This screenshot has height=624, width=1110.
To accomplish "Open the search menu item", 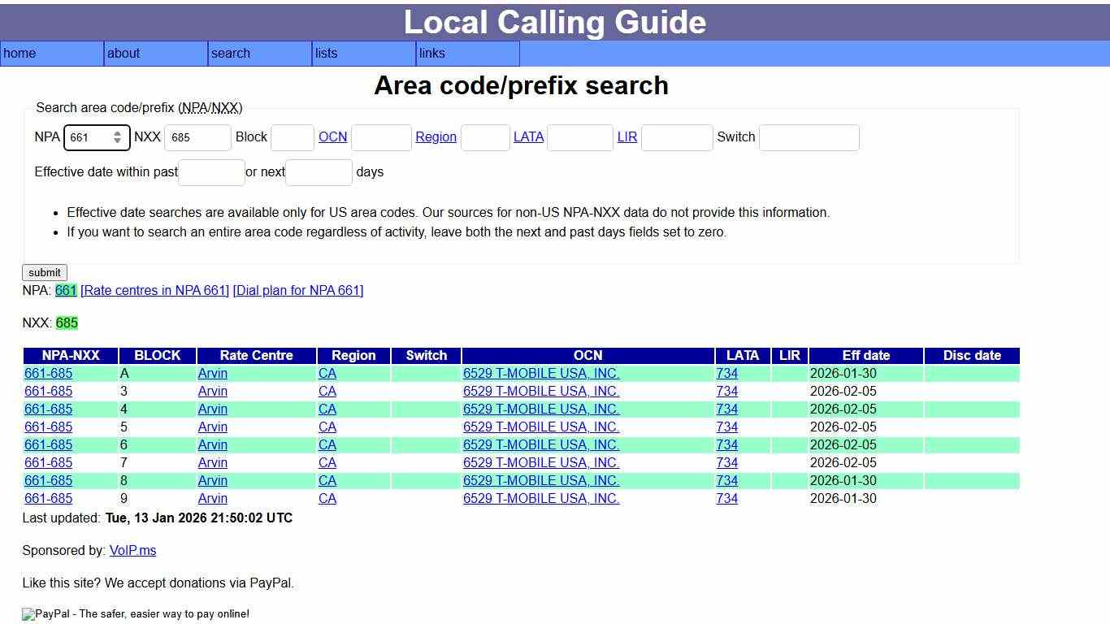I will 230,53.
